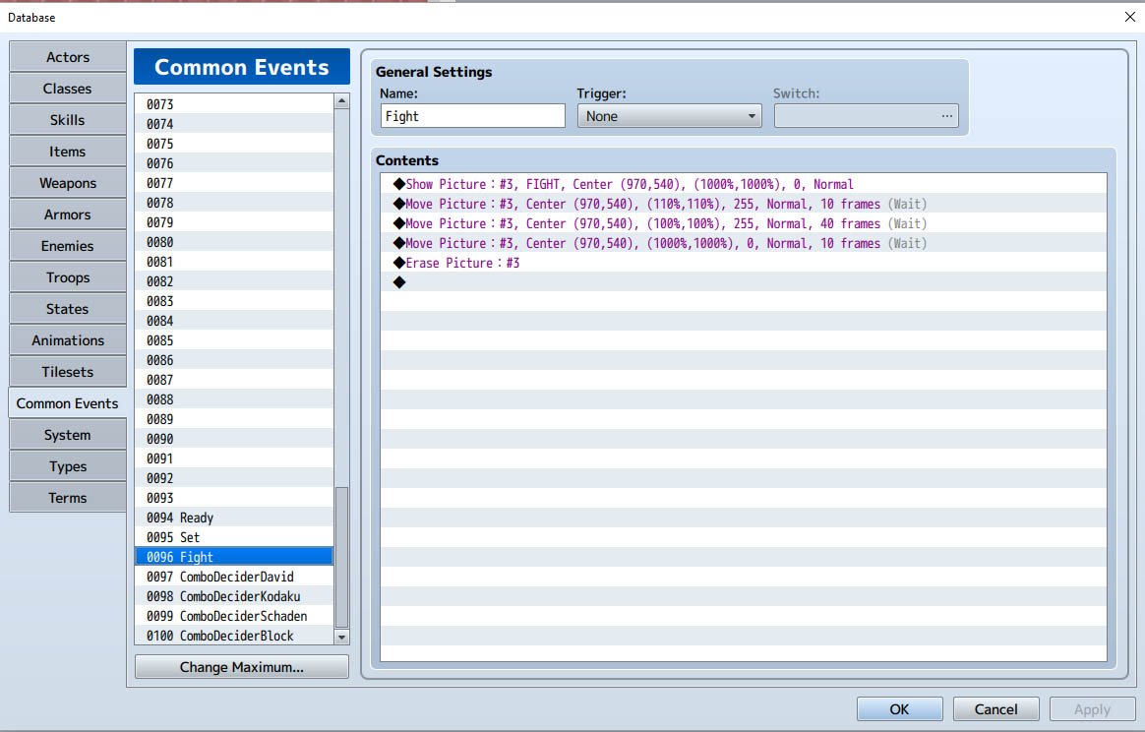Select empty common event 0089
The width and height of the screenshot is (1145, 732).
[234, 419]
